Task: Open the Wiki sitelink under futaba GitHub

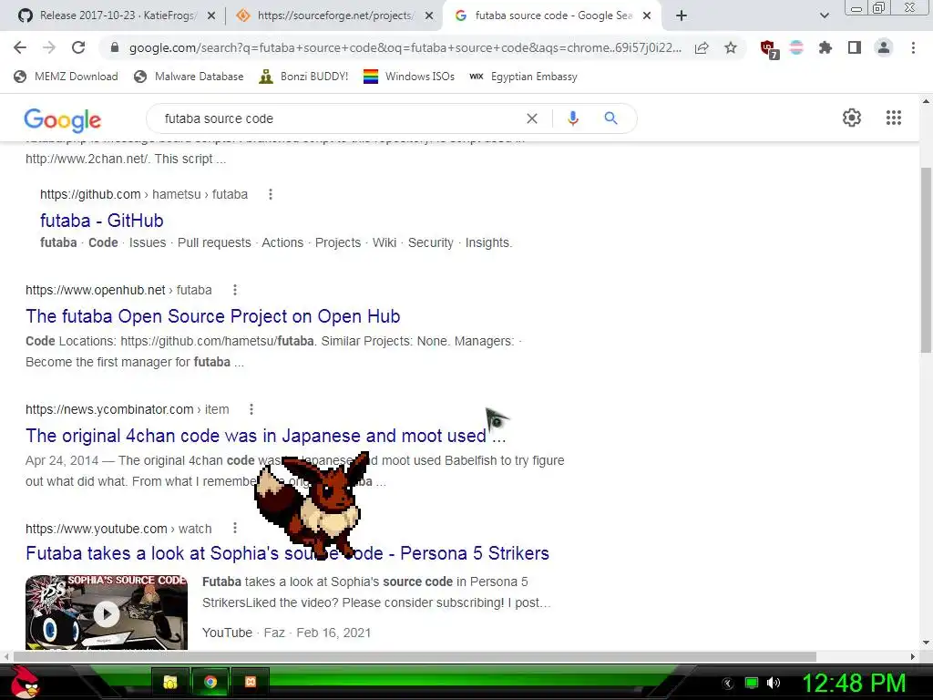Action: (x=384, y=242)
